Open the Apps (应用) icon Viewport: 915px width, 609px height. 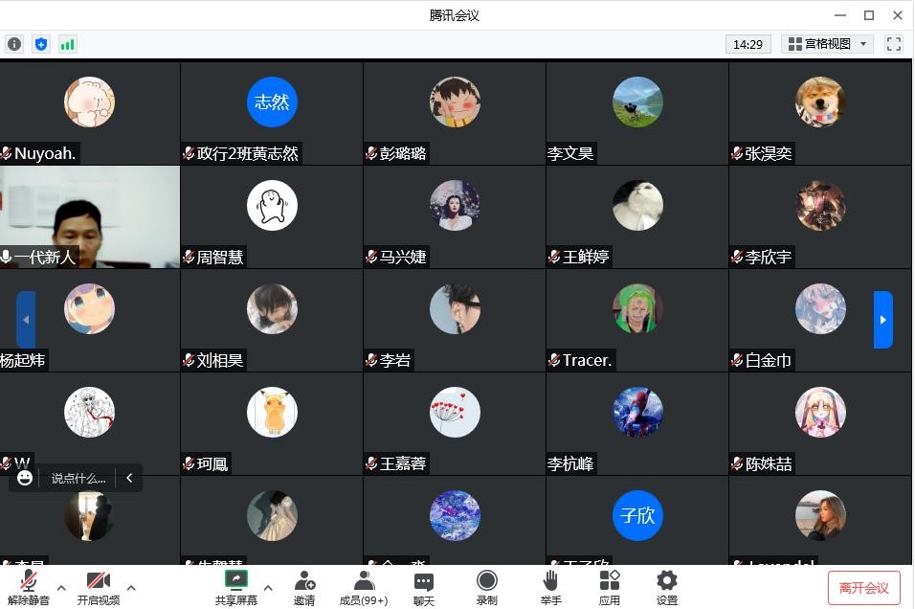click(610, 589)
